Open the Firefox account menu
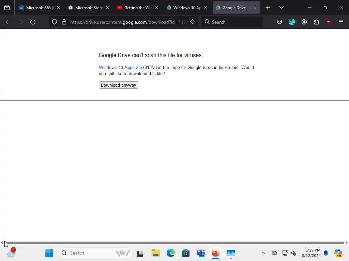Screen dimensions: 349x261 click(x=304, y=22)
